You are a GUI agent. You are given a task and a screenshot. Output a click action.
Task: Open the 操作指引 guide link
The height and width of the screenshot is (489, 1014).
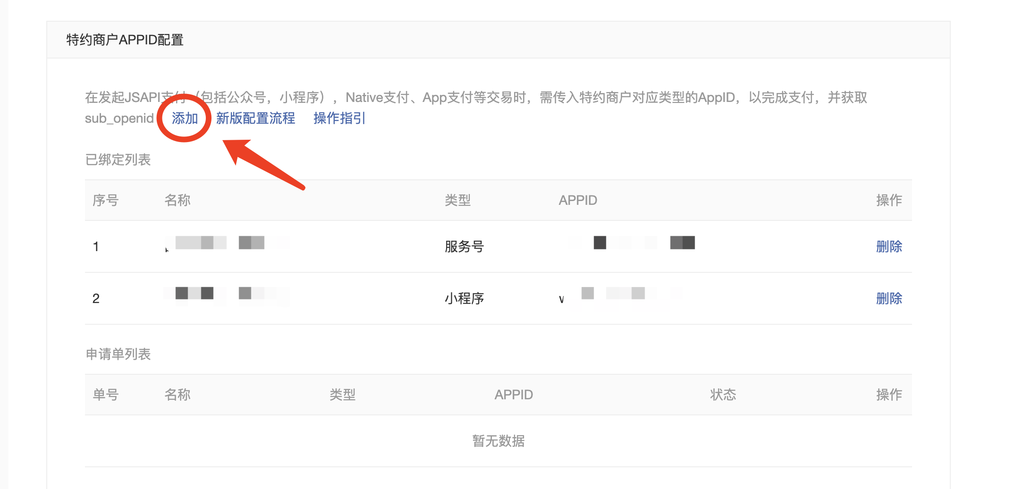tap(339, 118)
